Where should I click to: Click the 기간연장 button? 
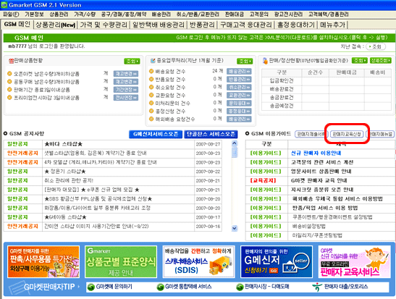[x=125, y=89]
